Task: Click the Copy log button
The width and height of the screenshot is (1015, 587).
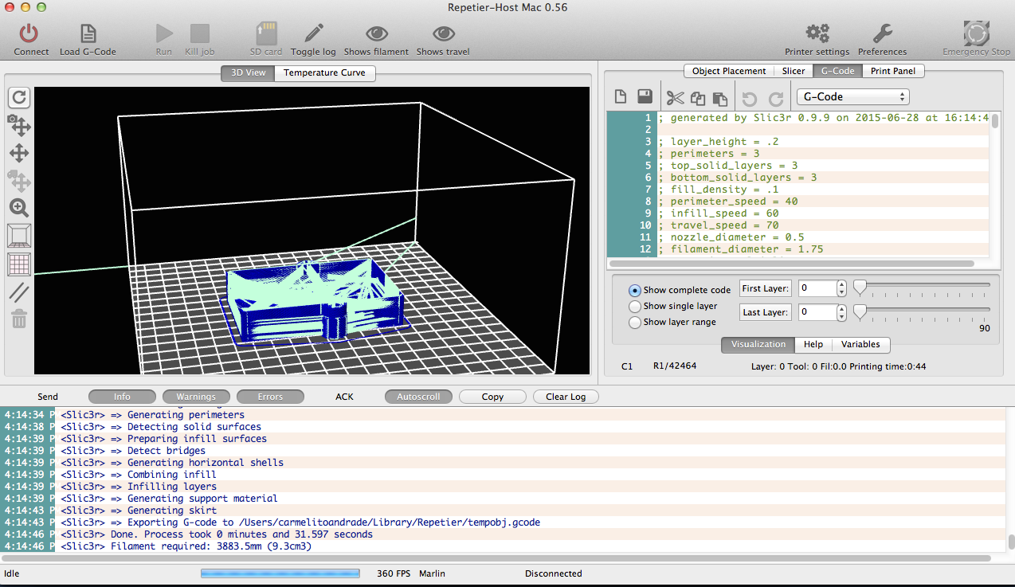Action: tap(492, 397)
